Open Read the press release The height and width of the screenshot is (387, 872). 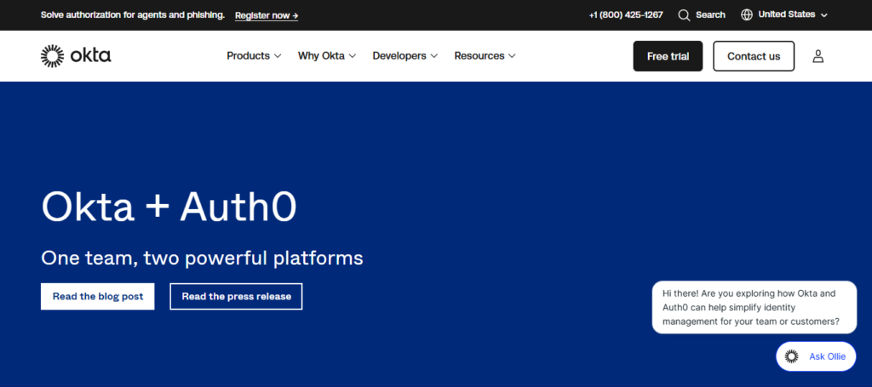coord(237,297)
